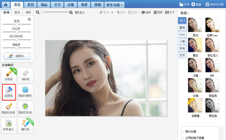This screenshot has height=140, width=226.
Task: Expand the 更多功能 dropdown
Action: point(114,5)
